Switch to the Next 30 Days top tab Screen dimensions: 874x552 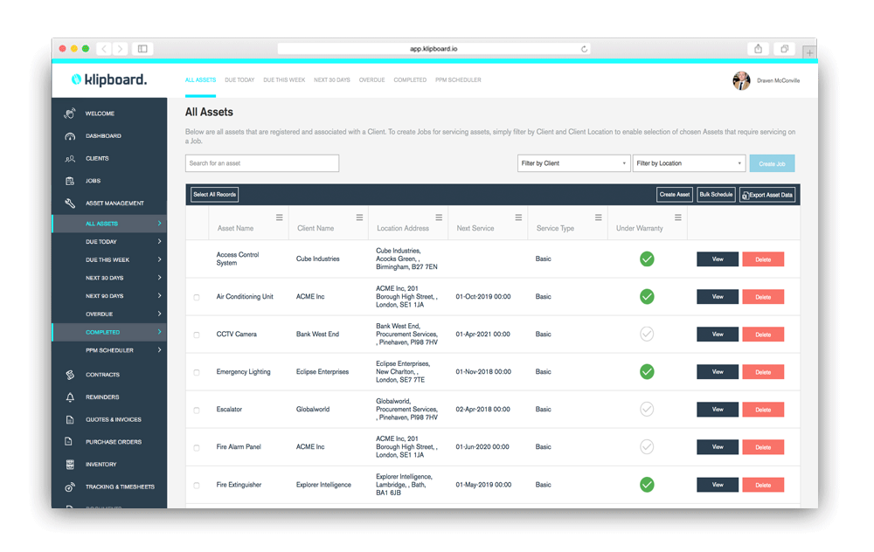coord(332,80)
